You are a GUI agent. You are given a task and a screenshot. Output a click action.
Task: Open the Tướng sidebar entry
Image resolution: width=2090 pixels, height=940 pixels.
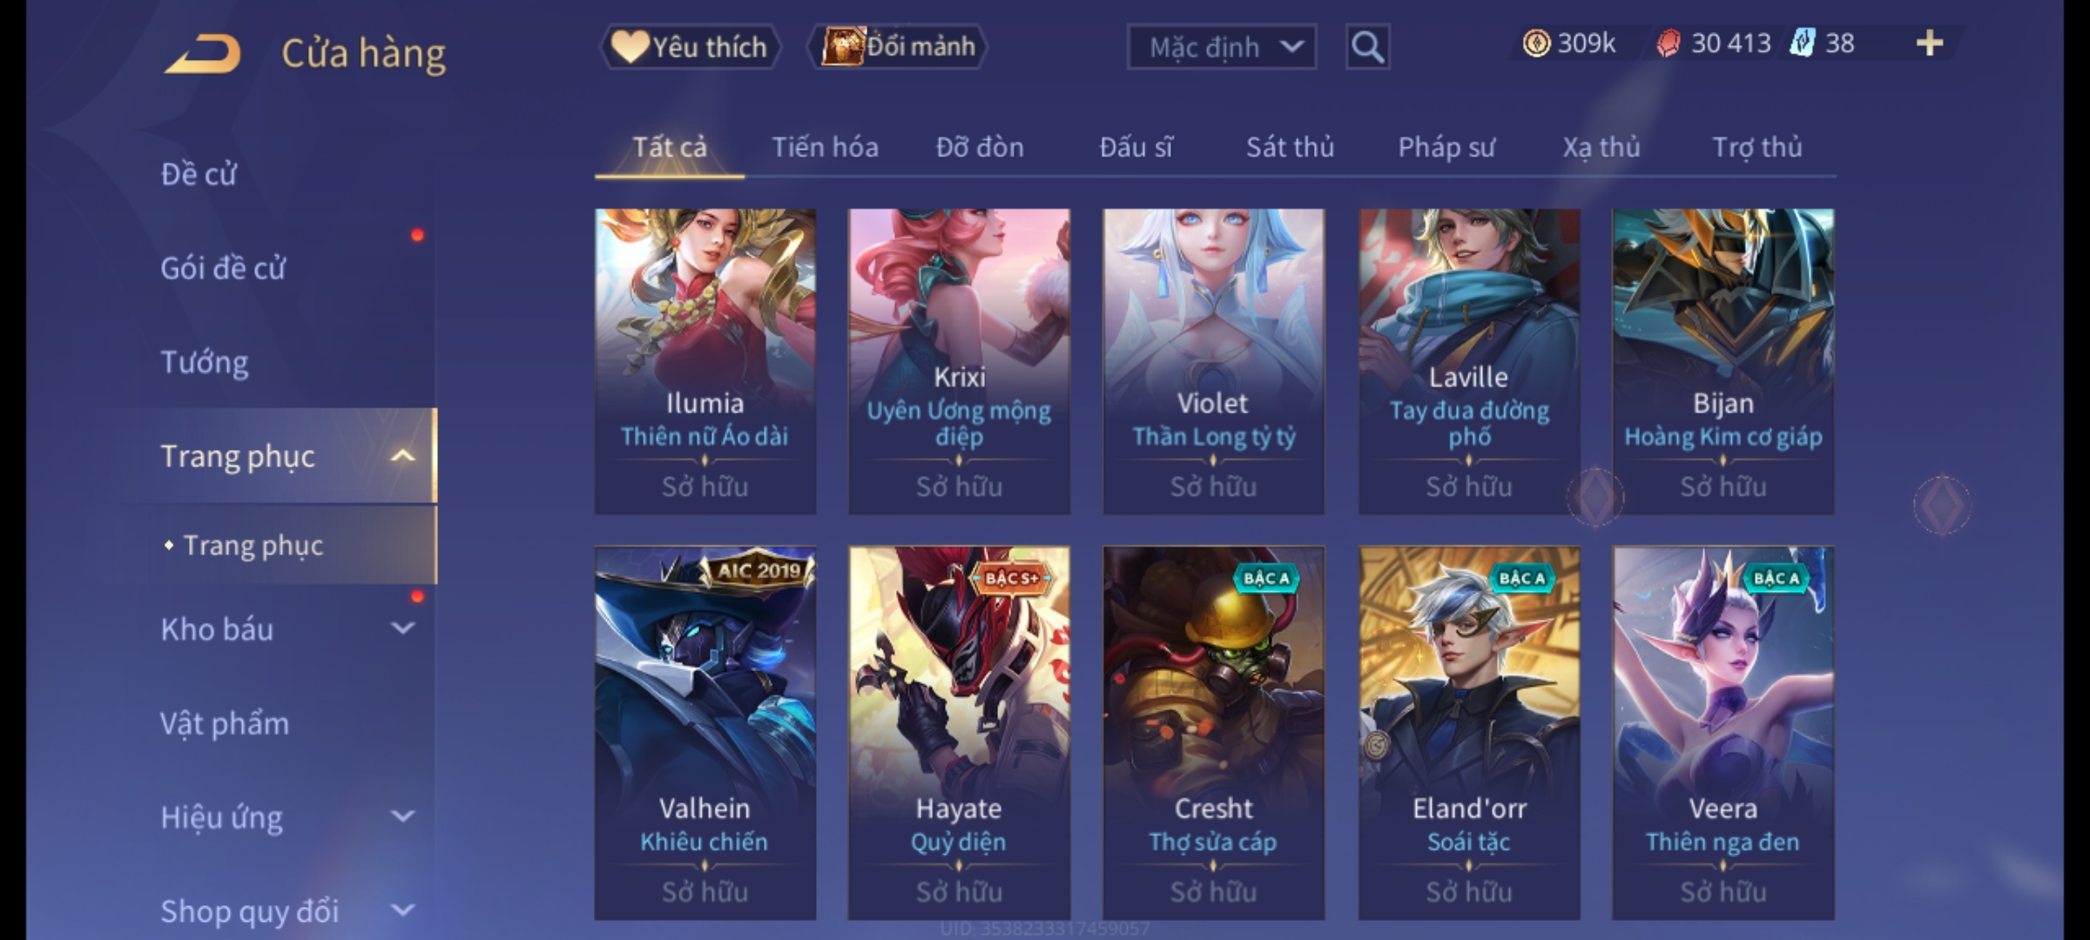(x=205, y=362)
